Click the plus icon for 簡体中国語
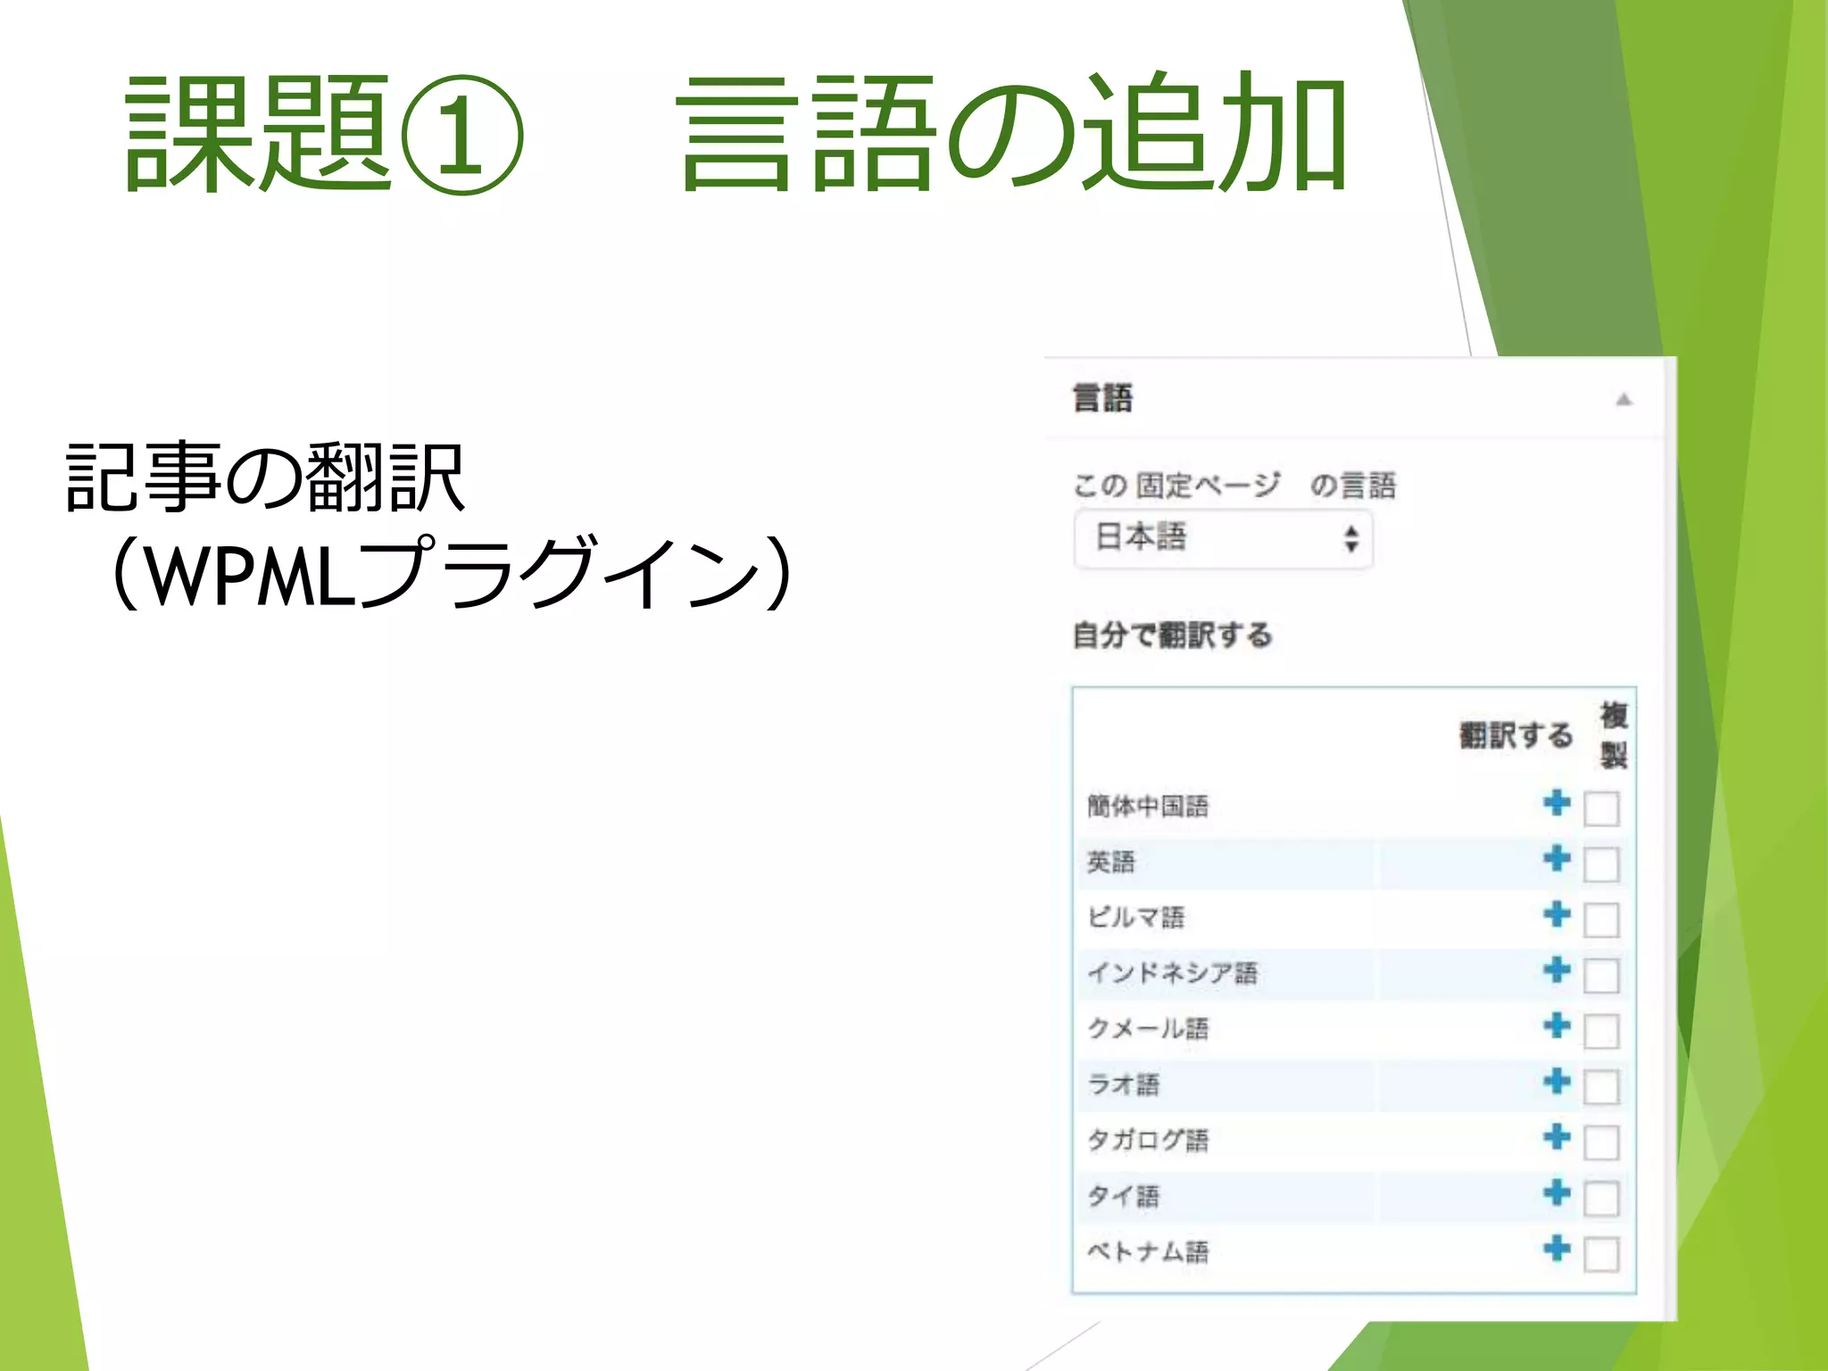The height and width of the screenshot is (1371, 1828). pyautogui.click(x=1557, y=802)
